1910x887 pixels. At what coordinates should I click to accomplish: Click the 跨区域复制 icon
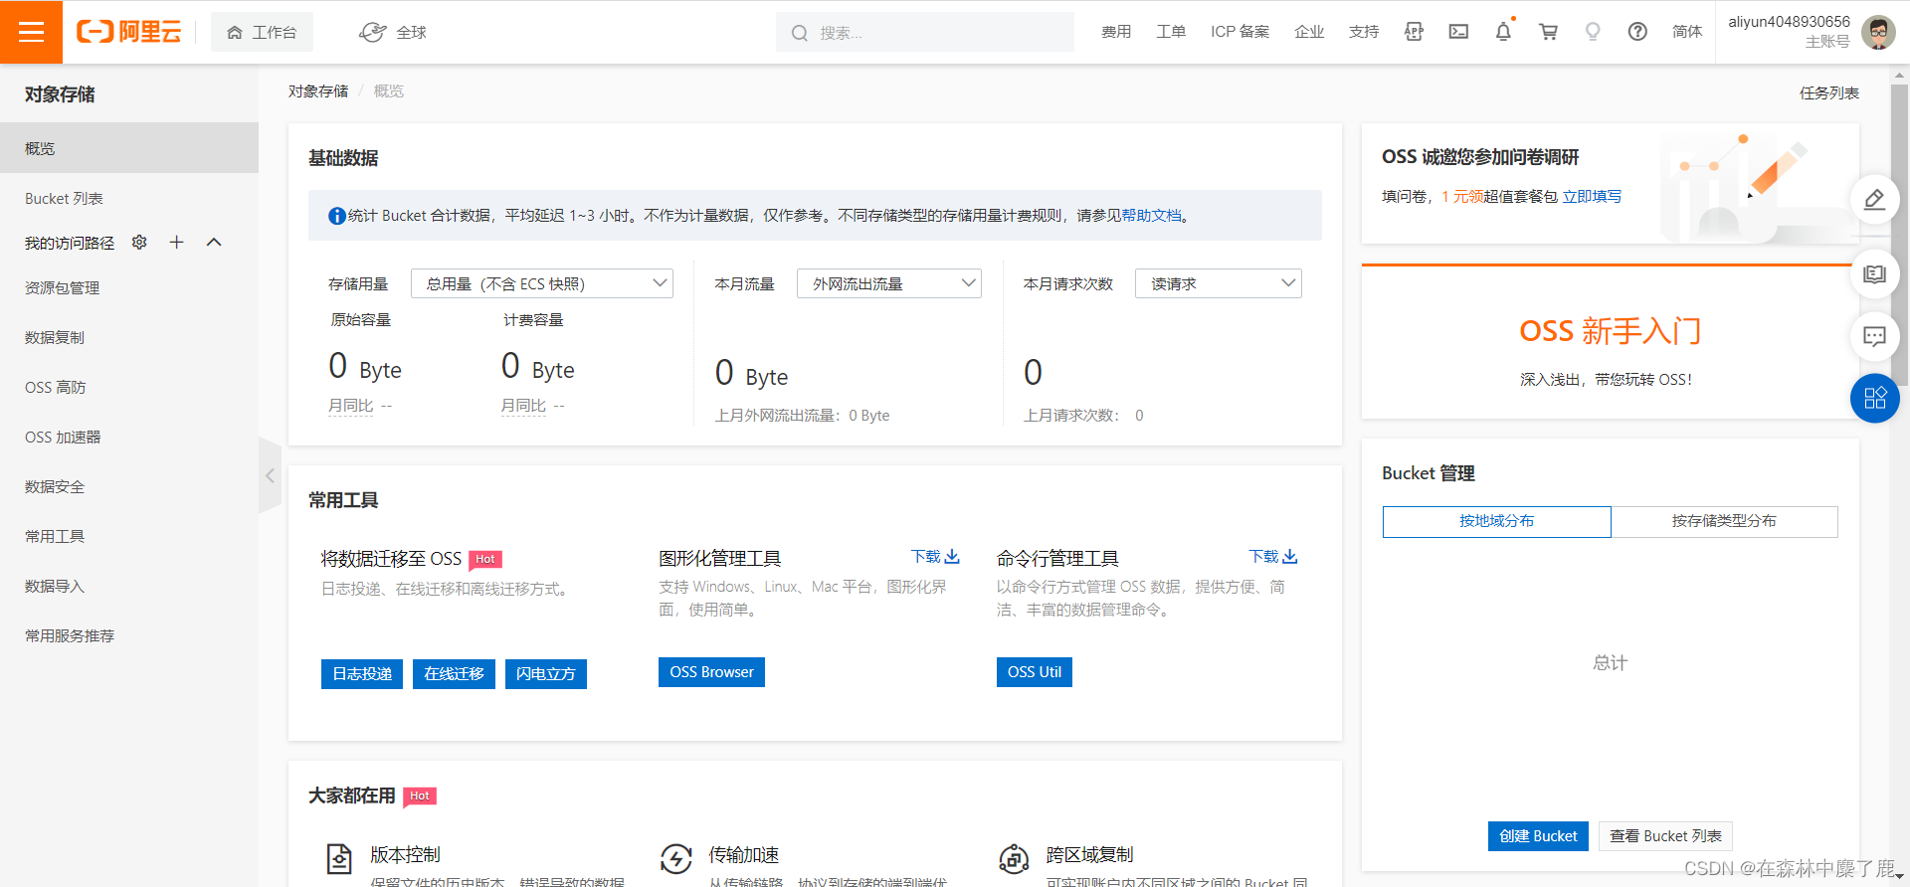(1014, 858)
